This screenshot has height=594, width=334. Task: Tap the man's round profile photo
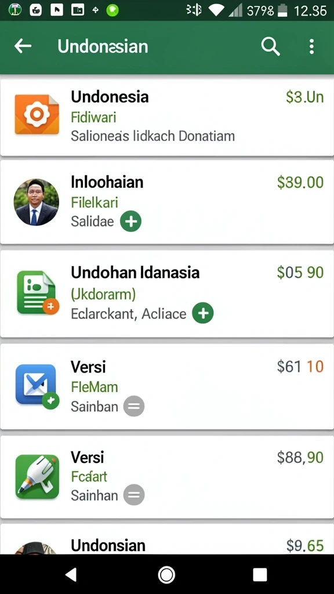point(37,202)
